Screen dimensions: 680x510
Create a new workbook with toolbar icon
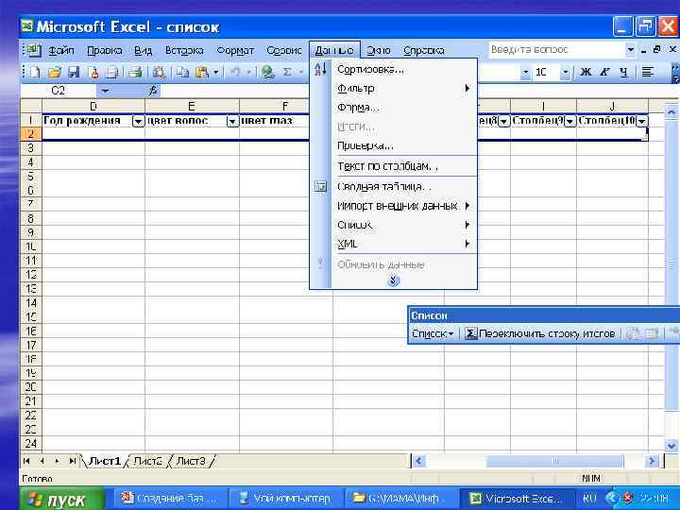click(35, 72)
